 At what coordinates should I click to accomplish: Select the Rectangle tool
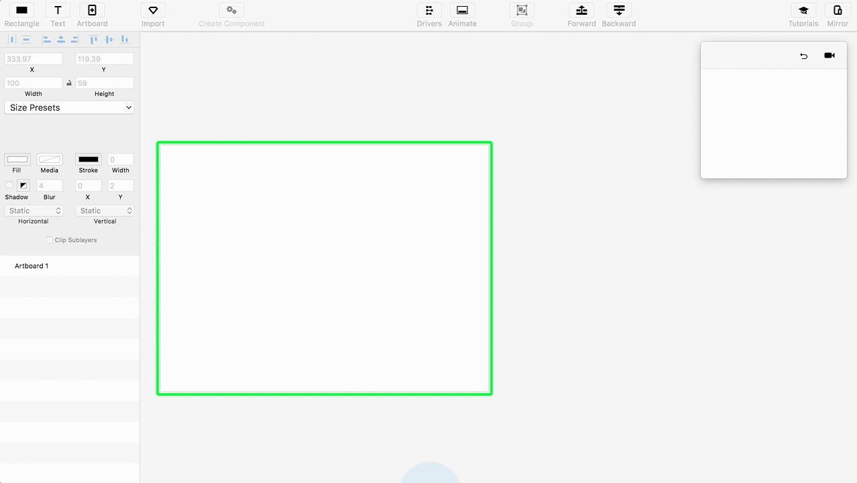pos(21,10)
